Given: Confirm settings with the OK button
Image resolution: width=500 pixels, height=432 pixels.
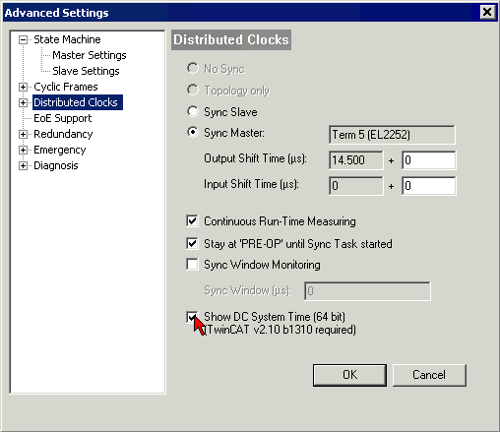Looking at the screenshot, I should 349,375.
